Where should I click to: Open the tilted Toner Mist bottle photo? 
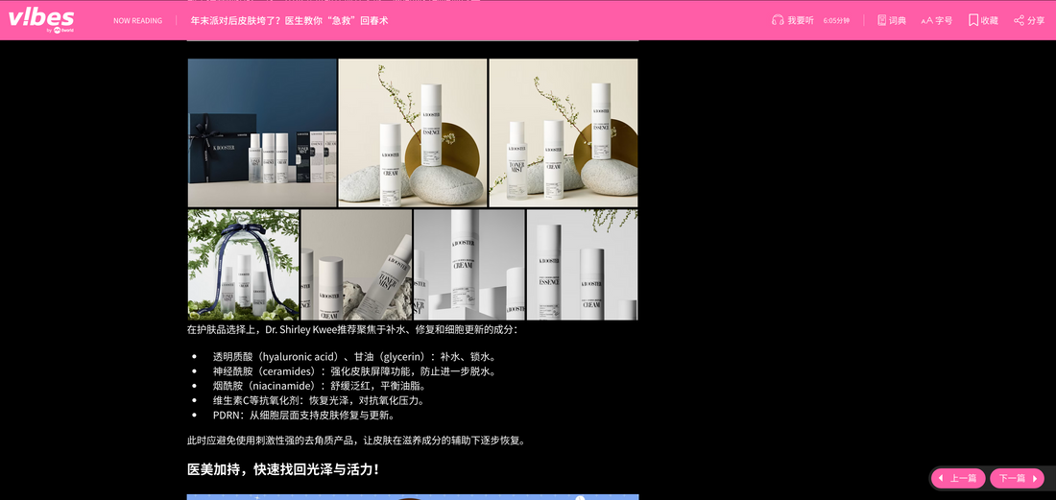[356, 265]
